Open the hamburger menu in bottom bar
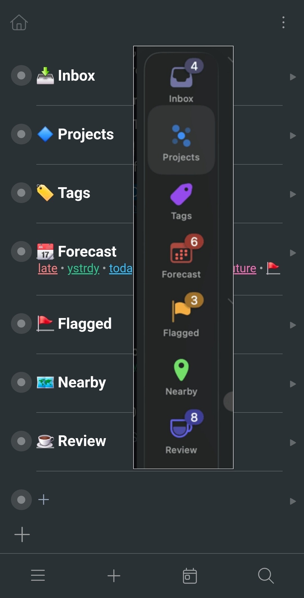The width and height of the screenshot is (304, 598). tap(38, 575)
